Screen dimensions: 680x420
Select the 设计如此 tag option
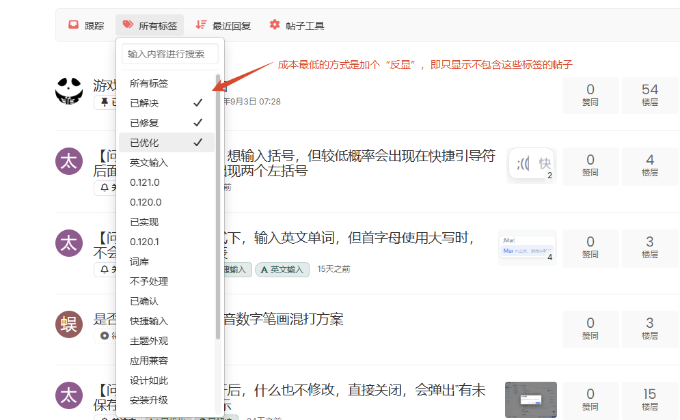[x=167, y=380]
